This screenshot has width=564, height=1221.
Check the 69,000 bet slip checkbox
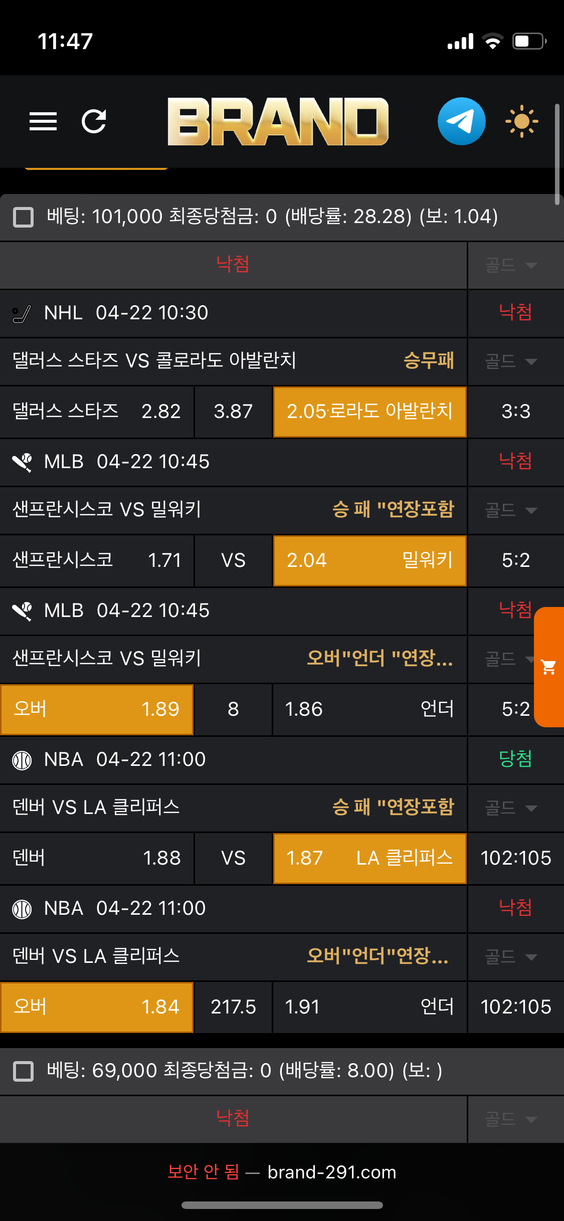[x=23, y=1072]
